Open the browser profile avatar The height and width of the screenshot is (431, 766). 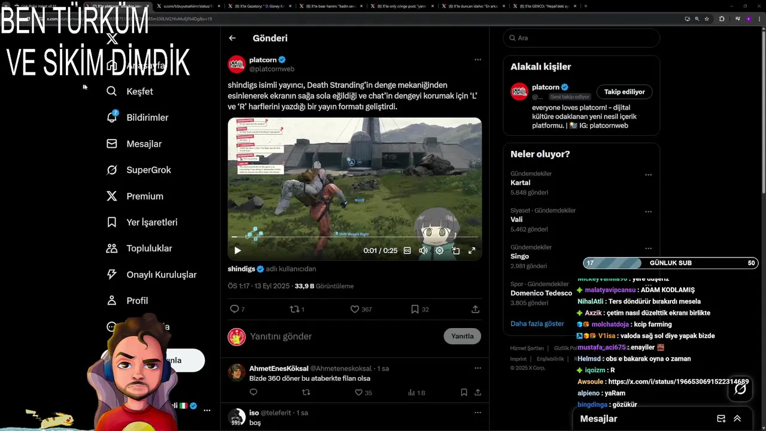click(749, 19)
